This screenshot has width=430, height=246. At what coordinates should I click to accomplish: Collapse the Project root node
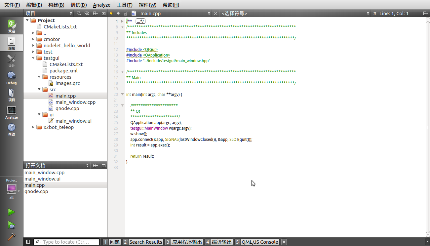(27, 20)
